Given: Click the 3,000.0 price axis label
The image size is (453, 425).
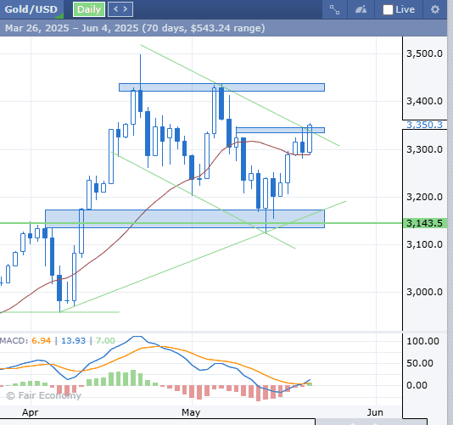Looking at the screenshot, I should tap(424, 292).
